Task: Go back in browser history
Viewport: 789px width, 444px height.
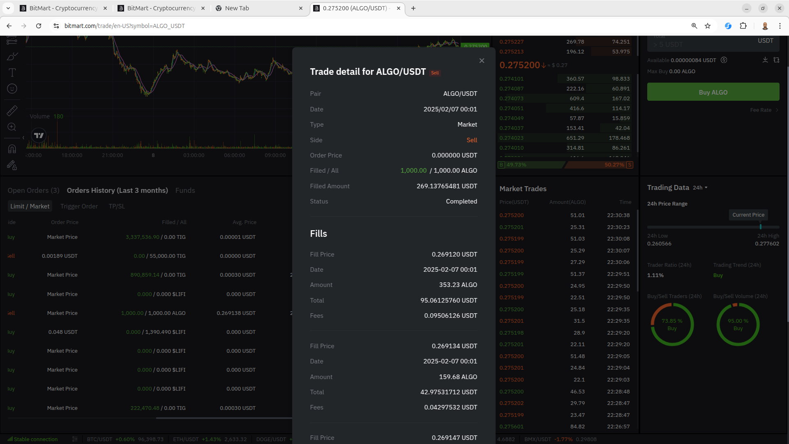Action: point(9,26)
